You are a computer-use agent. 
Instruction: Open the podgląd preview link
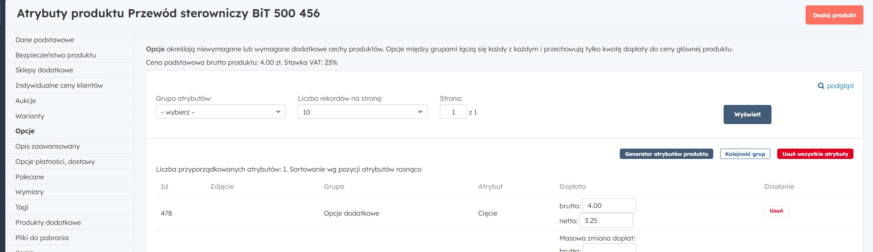840,86
